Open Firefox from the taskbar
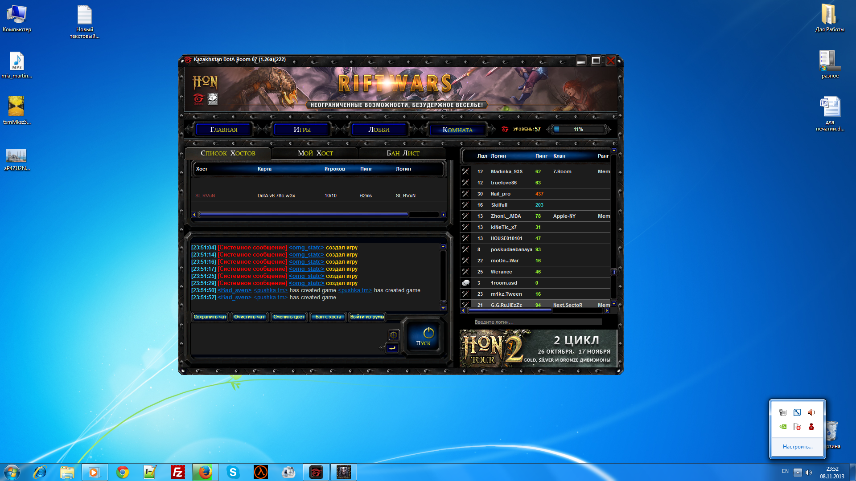The height and width of the screenshot is (481, 856). pos(206,472)
